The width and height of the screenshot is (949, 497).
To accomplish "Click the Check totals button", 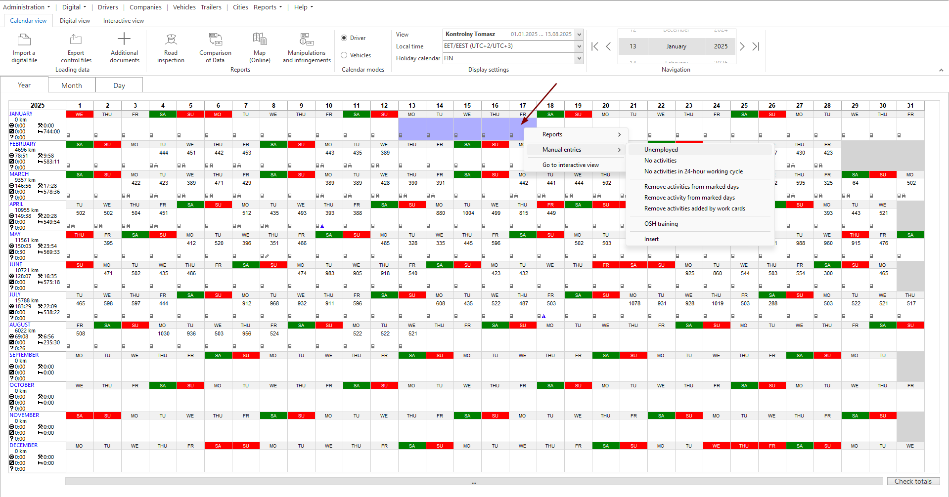I will tap(913, 481).
